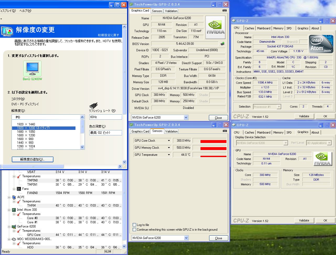The image size is (336, 255).
Task: Click the title bar icon of GPU-Z Graphics Card window
Action: pos(131,4)
